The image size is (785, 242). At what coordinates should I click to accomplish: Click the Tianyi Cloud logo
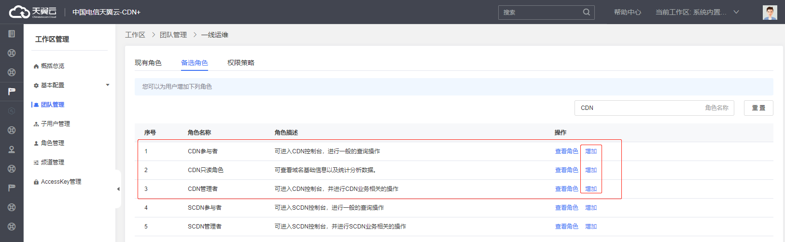pos(32,12)
